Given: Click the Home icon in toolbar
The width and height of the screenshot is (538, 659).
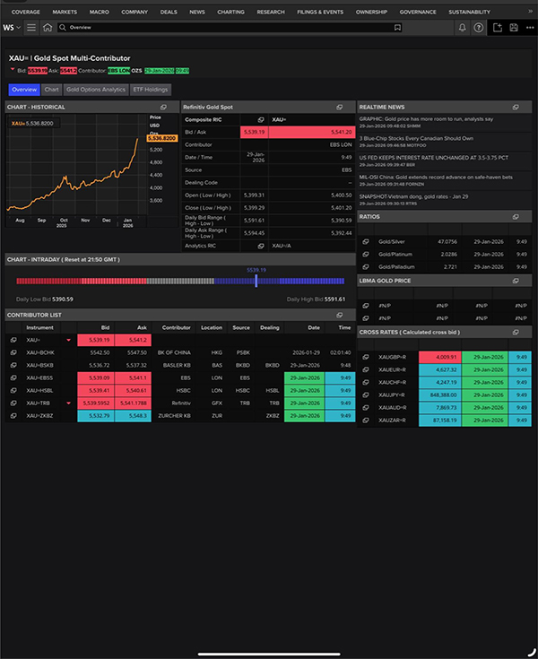Looking at the screenshot, I should click(47, 28).
